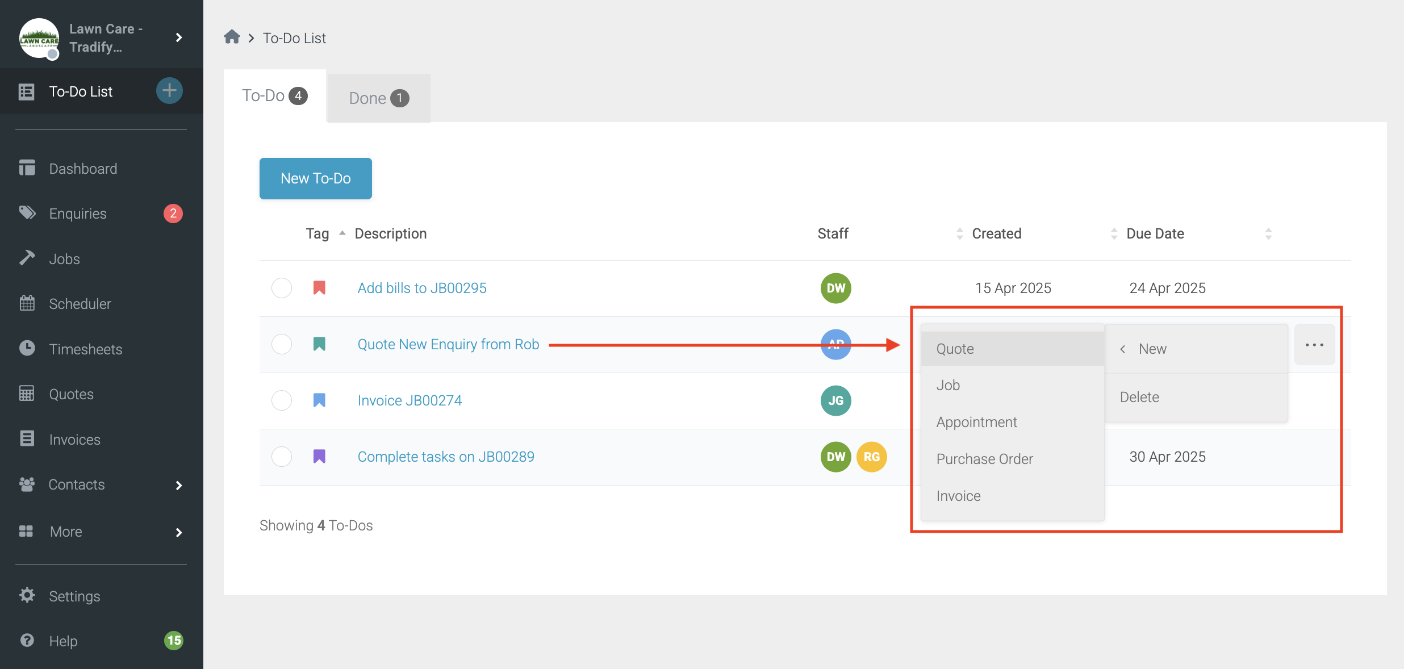This screenshot has width=1404, height=669.
Task: Expand the More submenu chevron
Action: tap(179, 532)
